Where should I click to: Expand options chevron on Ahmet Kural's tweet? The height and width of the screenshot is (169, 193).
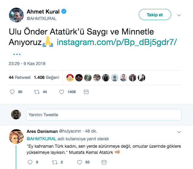tap(179, 15)
